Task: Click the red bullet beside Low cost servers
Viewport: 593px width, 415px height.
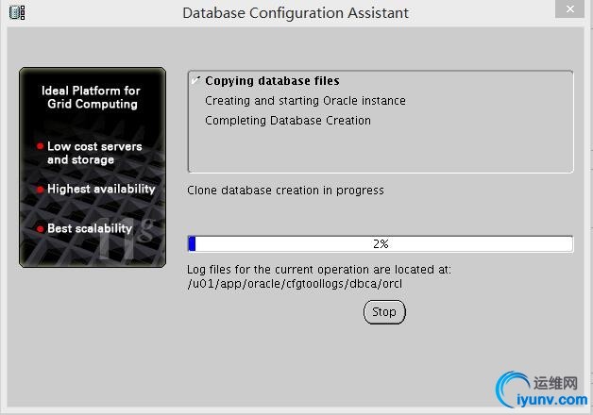Action: pyautogui.click(x=40, y=147)
